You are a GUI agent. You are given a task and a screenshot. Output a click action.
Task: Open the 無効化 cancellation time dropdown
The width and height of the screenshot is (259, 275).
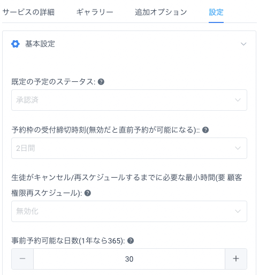coord(129,211)
